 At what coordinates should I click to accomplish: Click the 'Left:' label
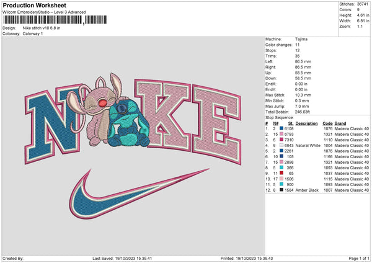click(x=269, y=61)
